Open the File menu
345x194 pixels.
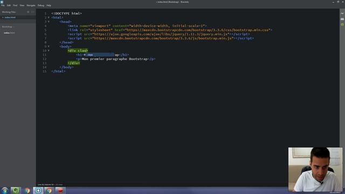(x=3, y=5)
